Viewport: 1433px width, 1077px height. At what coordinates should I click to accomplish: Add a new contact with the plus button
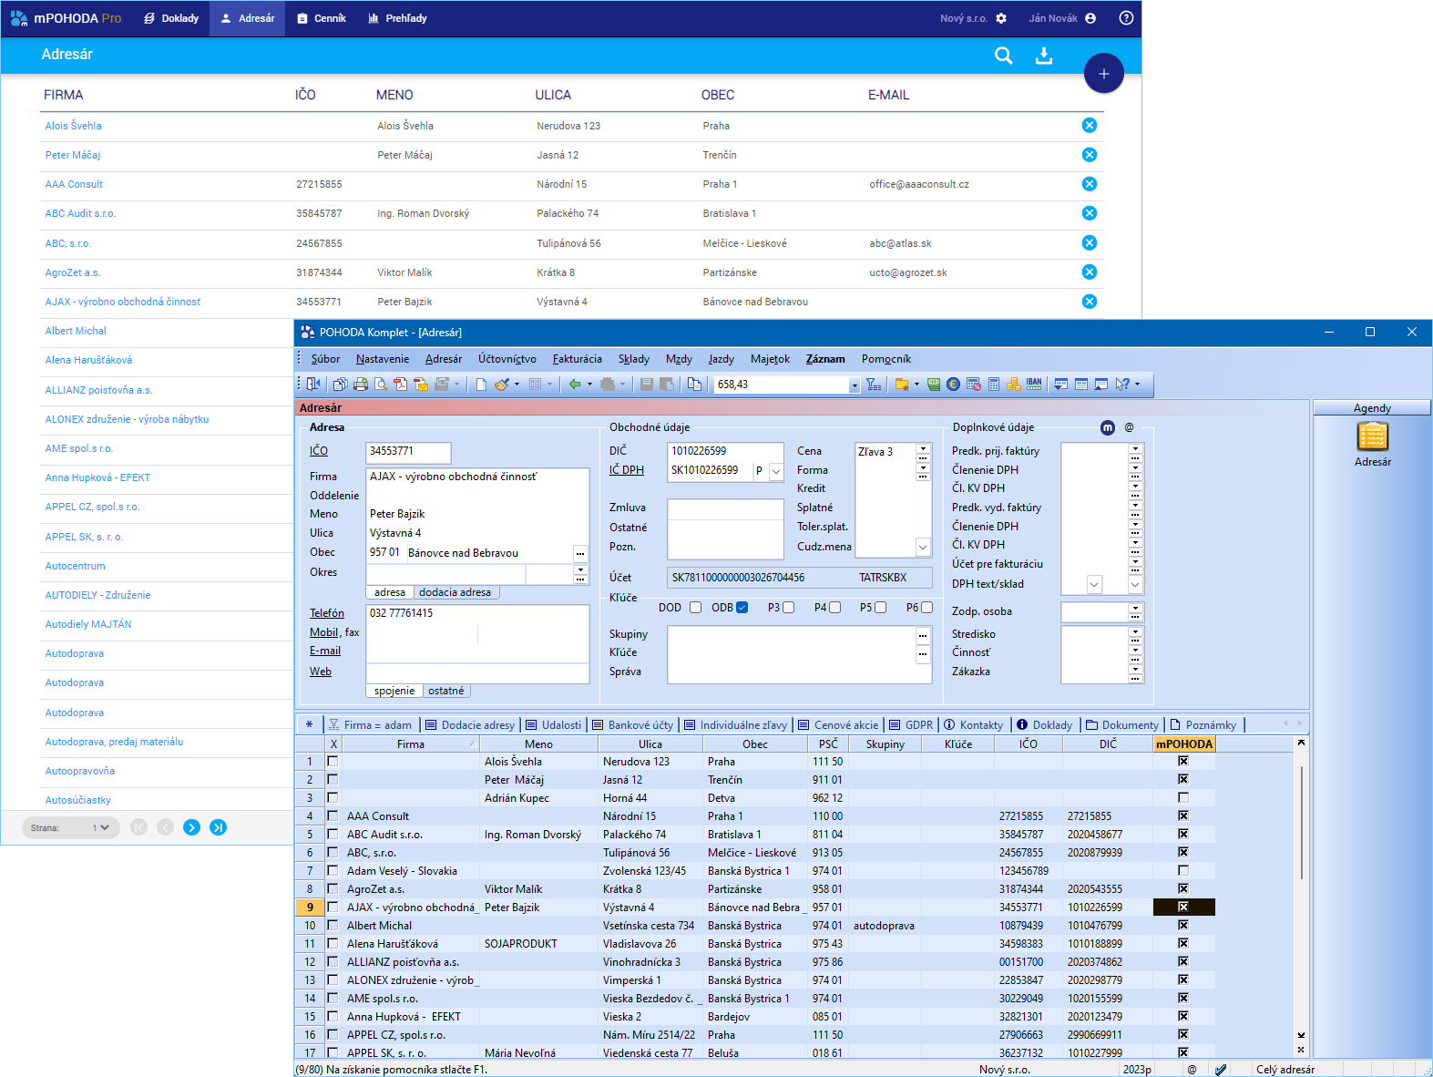[x=1103, y=74]
